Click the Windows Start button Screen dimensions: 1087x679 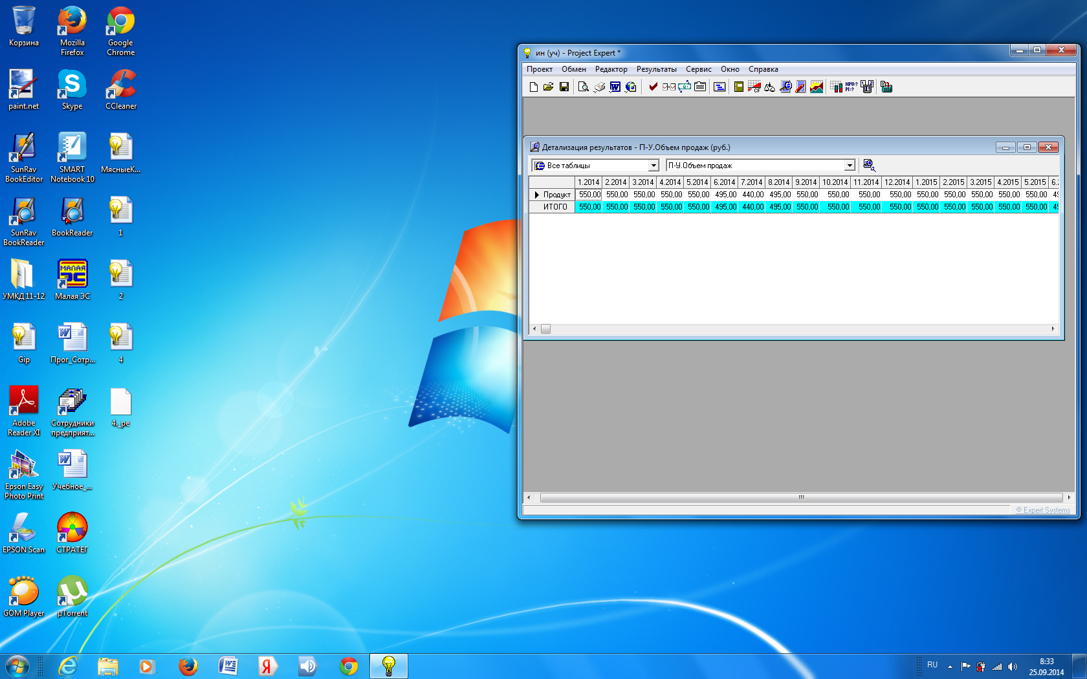pos(17,665)
